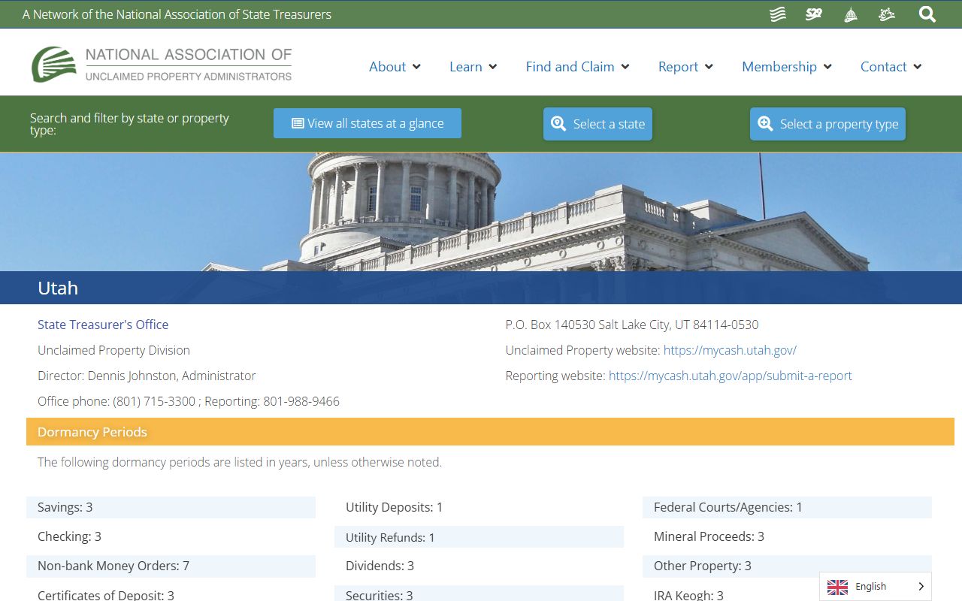Open the State Treasurer's Office link
Viewport: 962px width, 601px height.
point(103,325)
